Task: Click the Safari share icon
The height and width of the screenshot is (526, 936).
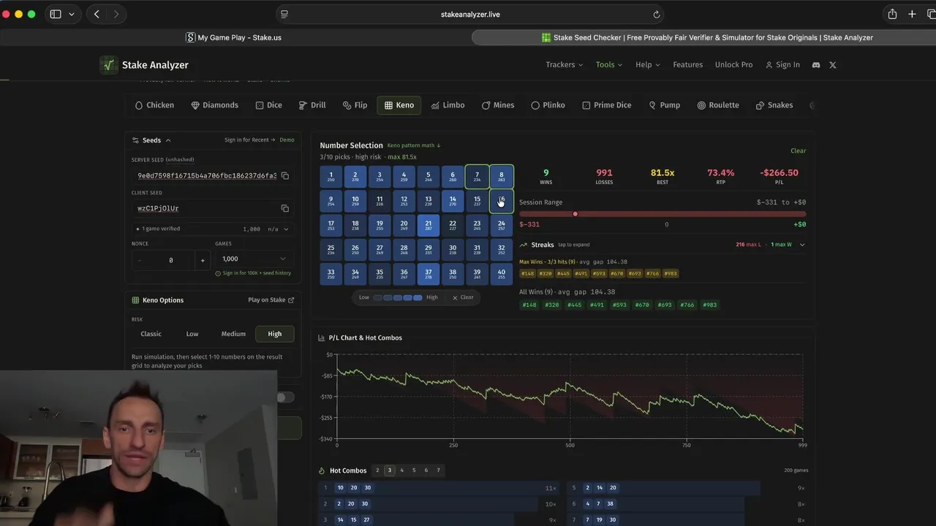Action: [x=892, y=14]
